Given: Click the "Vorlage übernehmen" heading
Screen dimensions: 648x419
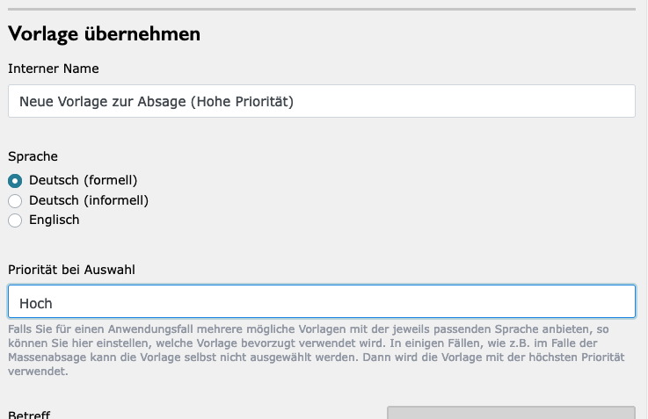Looking at the screenshot, I should tap(104, 34).
